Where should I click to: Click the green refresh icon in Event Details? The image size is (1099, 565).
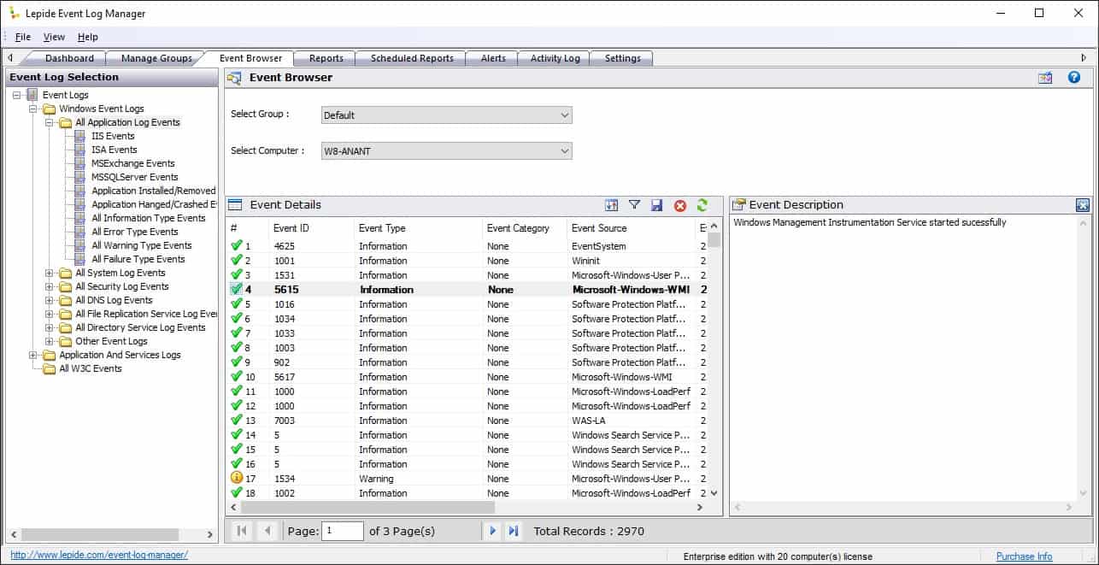coord(702,205)
